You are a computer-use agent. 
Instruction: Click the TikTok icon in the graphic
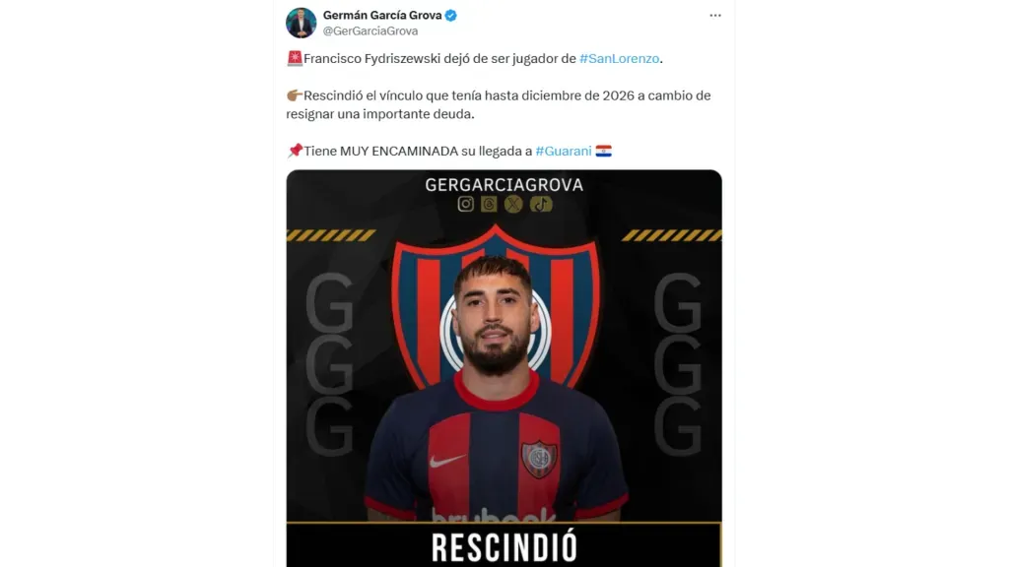pos(541,205)
